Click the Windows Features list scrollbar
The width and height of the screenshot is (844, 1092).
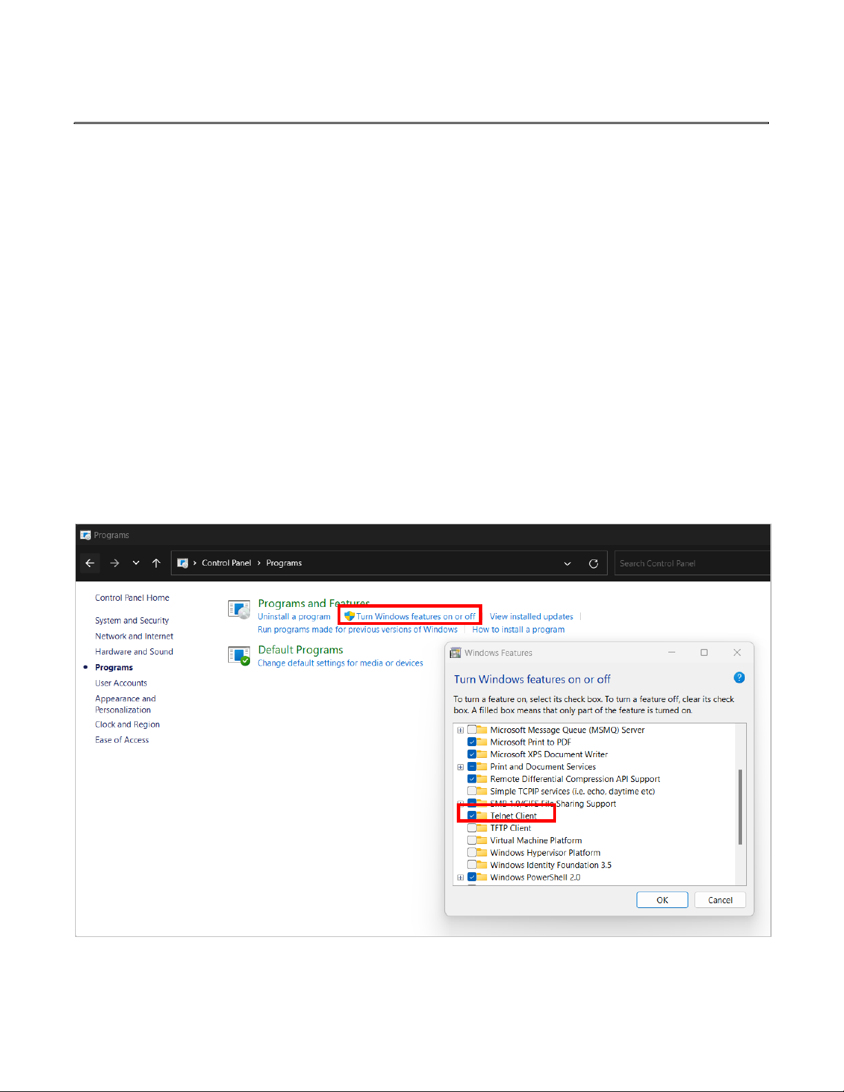pos(741,807)
